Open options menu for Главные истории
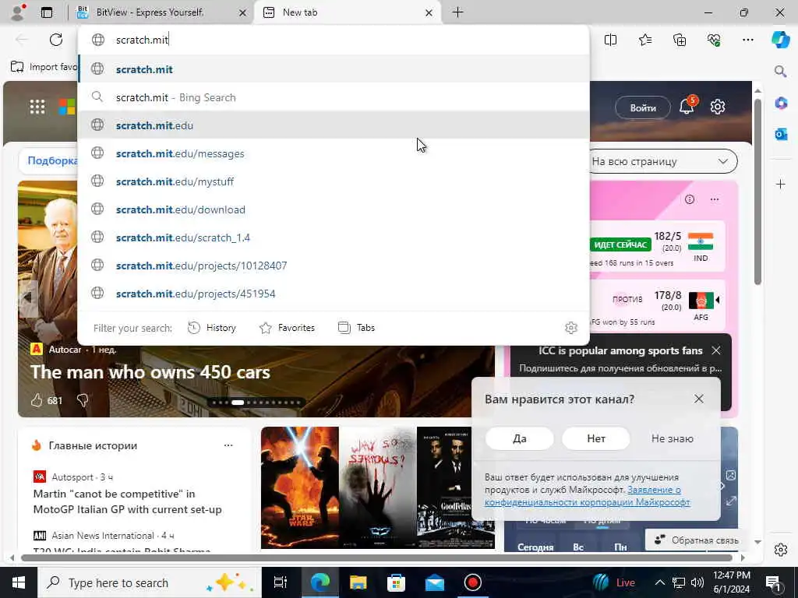The height and width of the screenshot is (598, 798). tap(228, 445)
